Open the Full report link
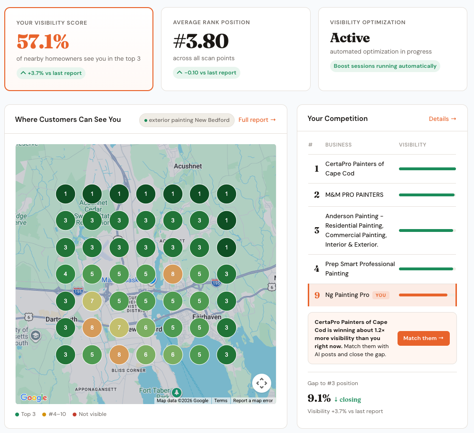474x433 pixels. pos(257,120)
